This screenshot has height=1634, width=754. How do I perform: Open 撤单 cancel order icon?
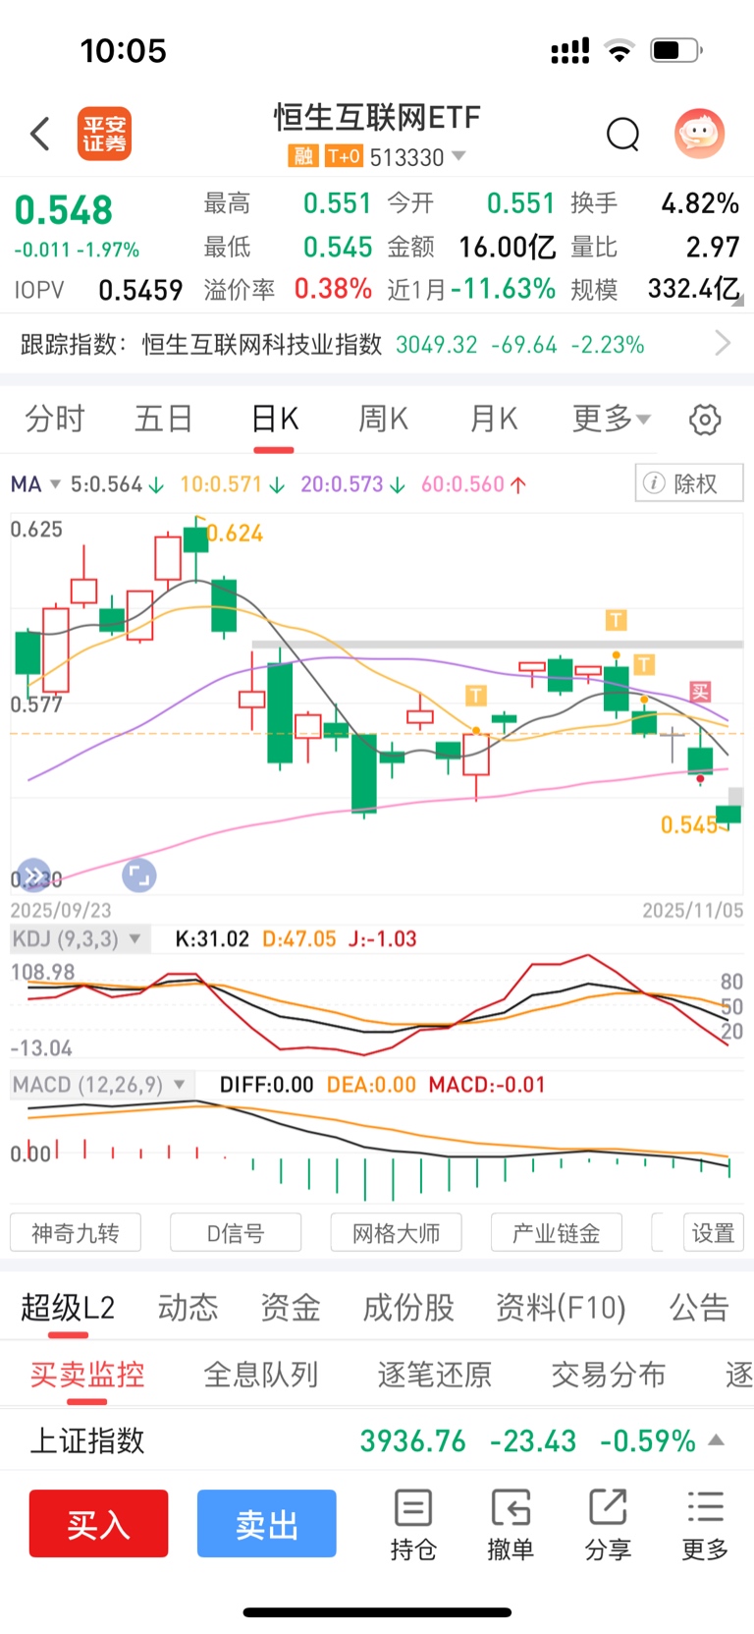pyautogui.click(x=511, y=1524)
